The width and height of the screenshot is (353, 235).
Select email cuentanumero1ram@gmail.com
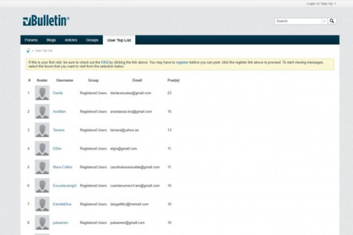135,186
